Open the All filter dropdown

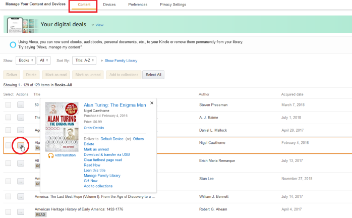tap(43, 60)
